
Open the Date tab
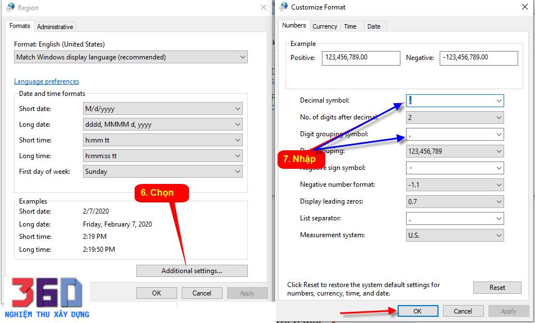pos(373,26)
